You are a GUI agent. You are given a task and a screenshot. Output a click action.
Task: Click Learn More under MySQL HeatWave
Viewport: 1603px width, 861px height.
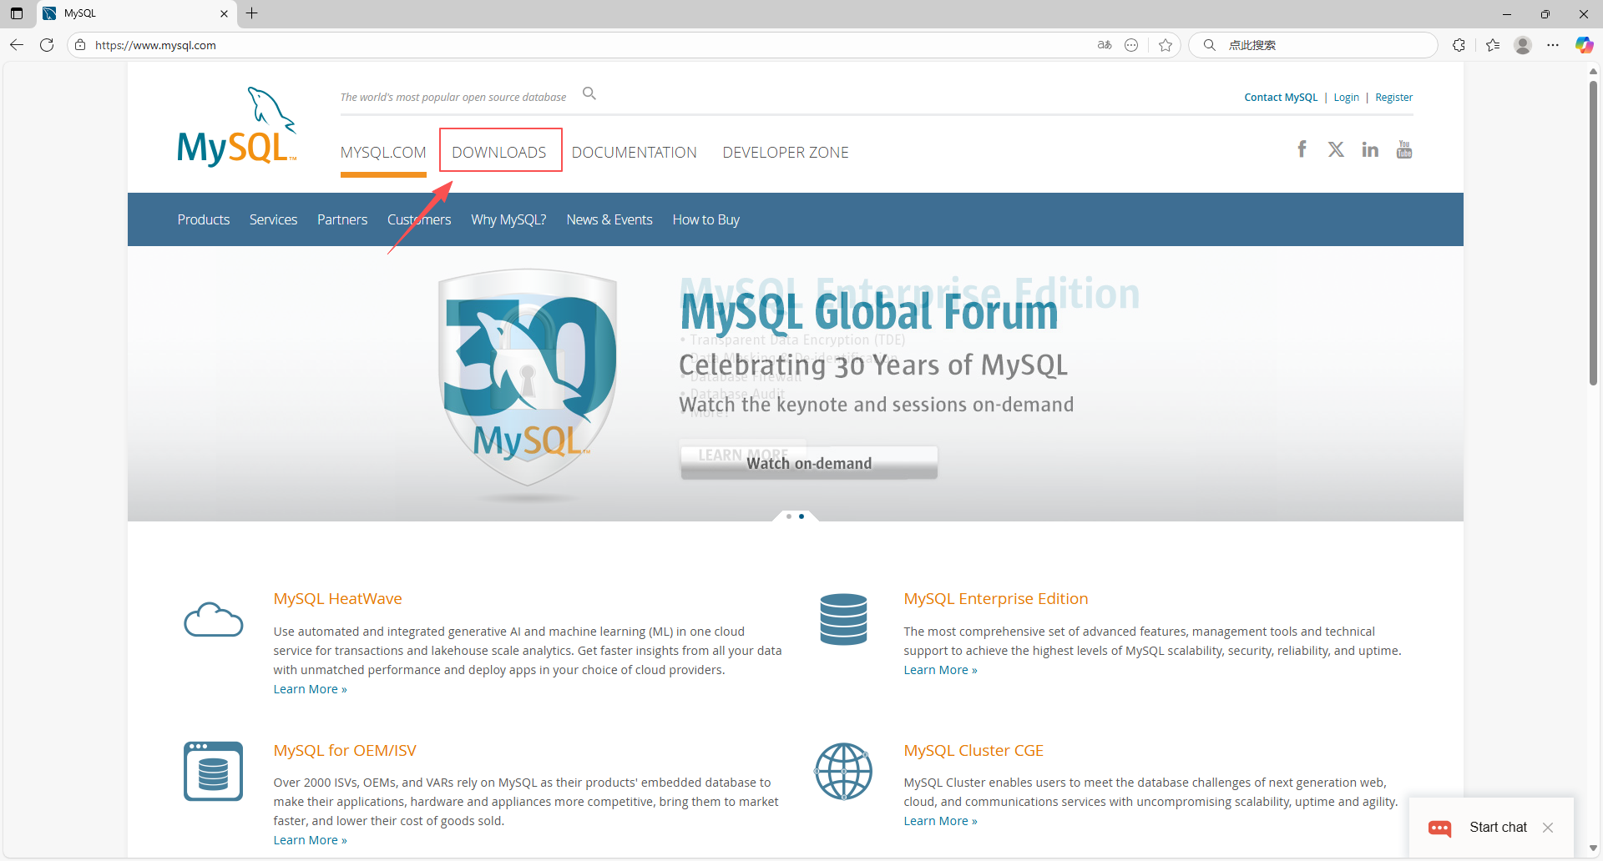click(310, 689)
